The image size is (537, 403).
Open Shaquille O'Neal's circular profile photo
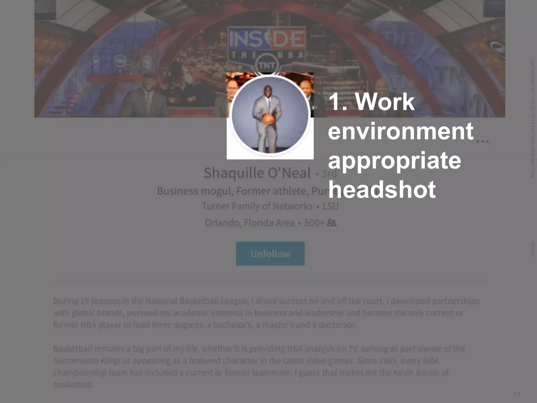coord(270,115)
